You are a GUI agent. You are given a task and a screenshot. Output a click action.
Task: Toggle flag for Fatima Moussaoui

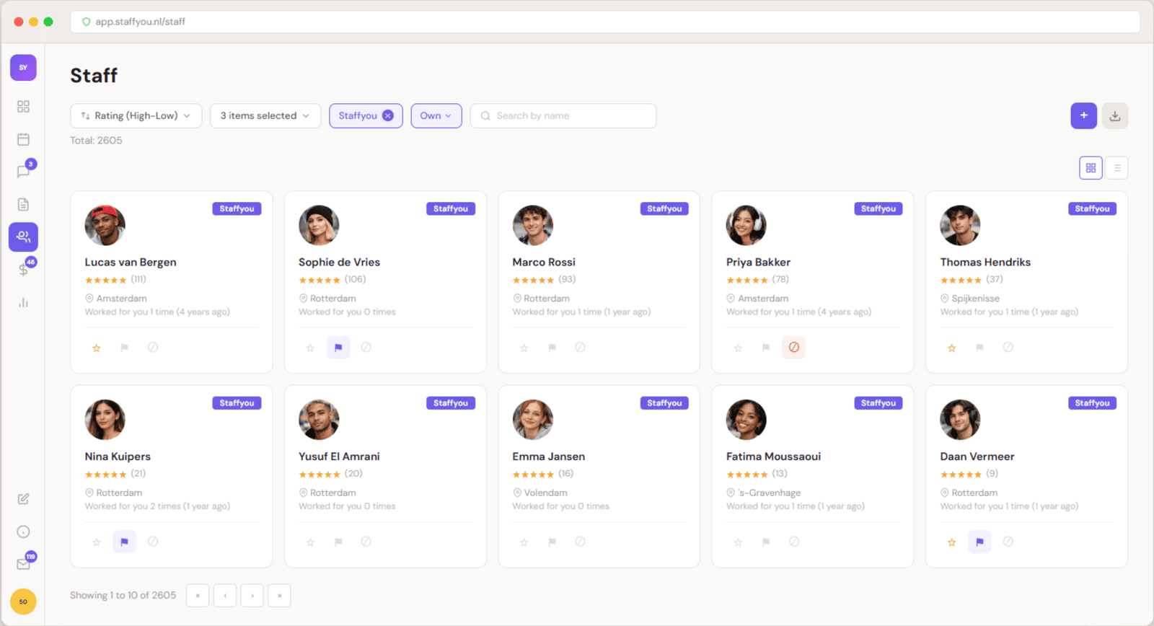tap(766, 542)
